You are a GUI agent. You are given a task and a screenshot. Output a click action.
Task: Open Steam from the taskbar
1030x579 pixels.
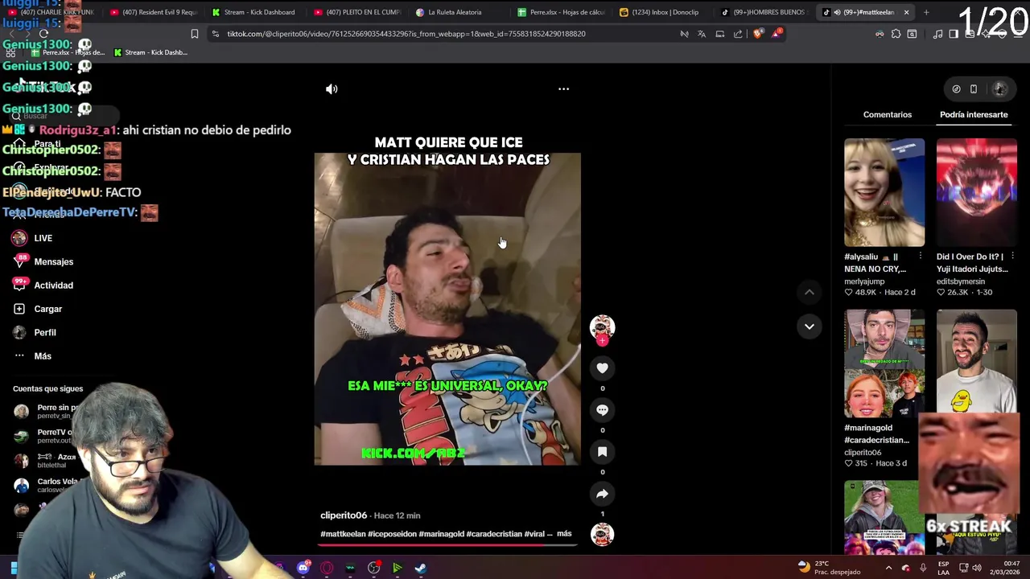pyautogui.click(x=420, y=568)
